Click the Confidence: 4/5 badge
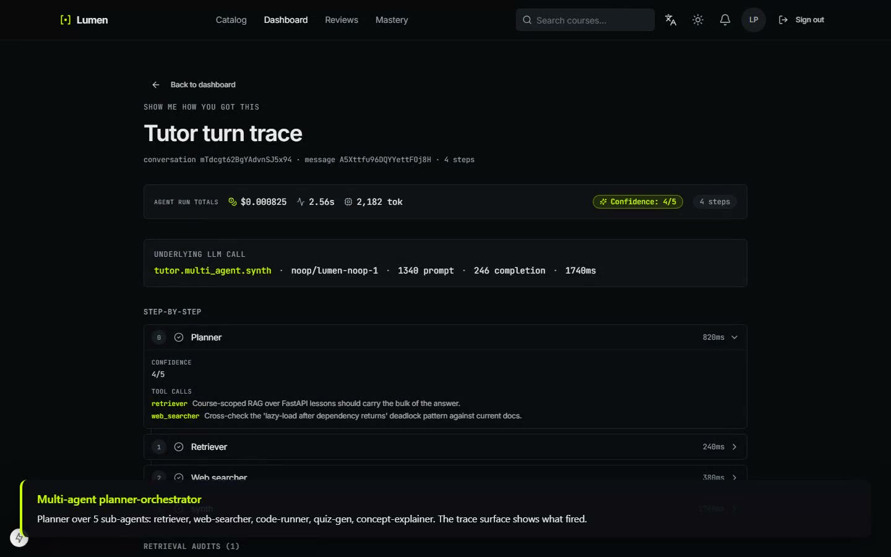Image resolution: width=891 pixels, height=557 pixels. 638,202
